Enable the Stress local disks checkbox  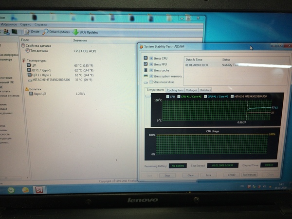coord(151,82)
